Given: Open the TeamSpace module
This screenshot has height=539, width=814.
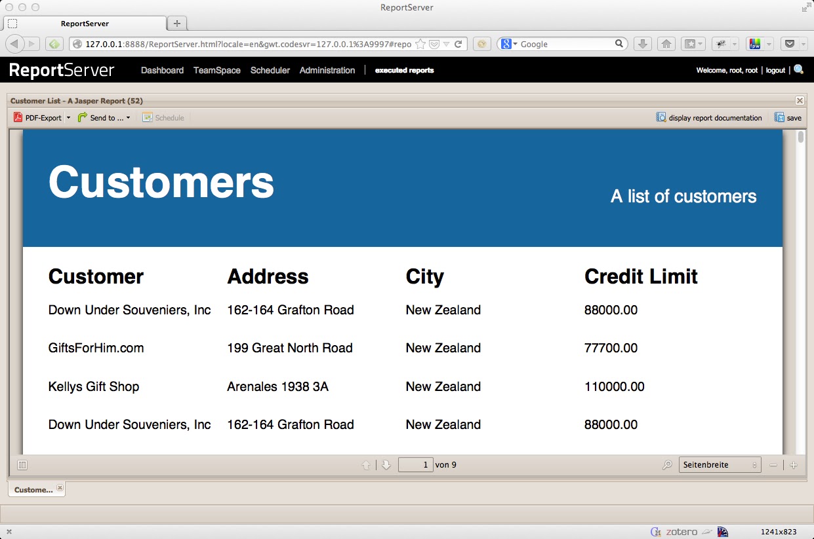Looking at the screenshot, I should click(x=216, y=70).
